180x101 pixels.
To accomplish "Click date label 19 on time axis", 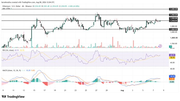I will (x=55, y=90).
